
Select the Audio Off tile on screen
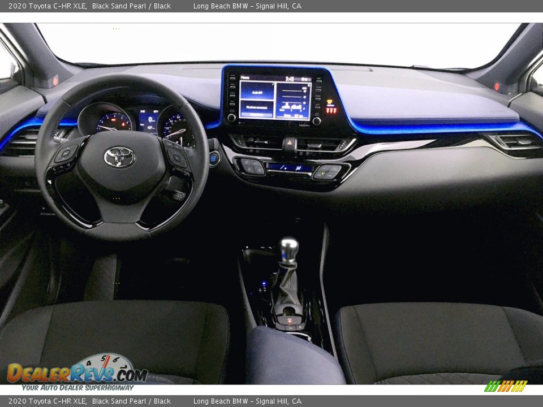[x=256, y=92]
